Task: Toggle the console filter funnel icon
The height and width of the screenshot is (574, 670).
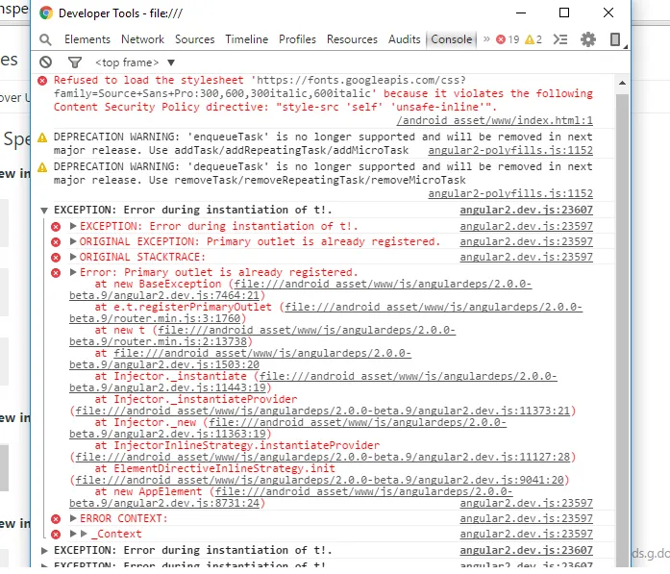Action: [75, 62]
